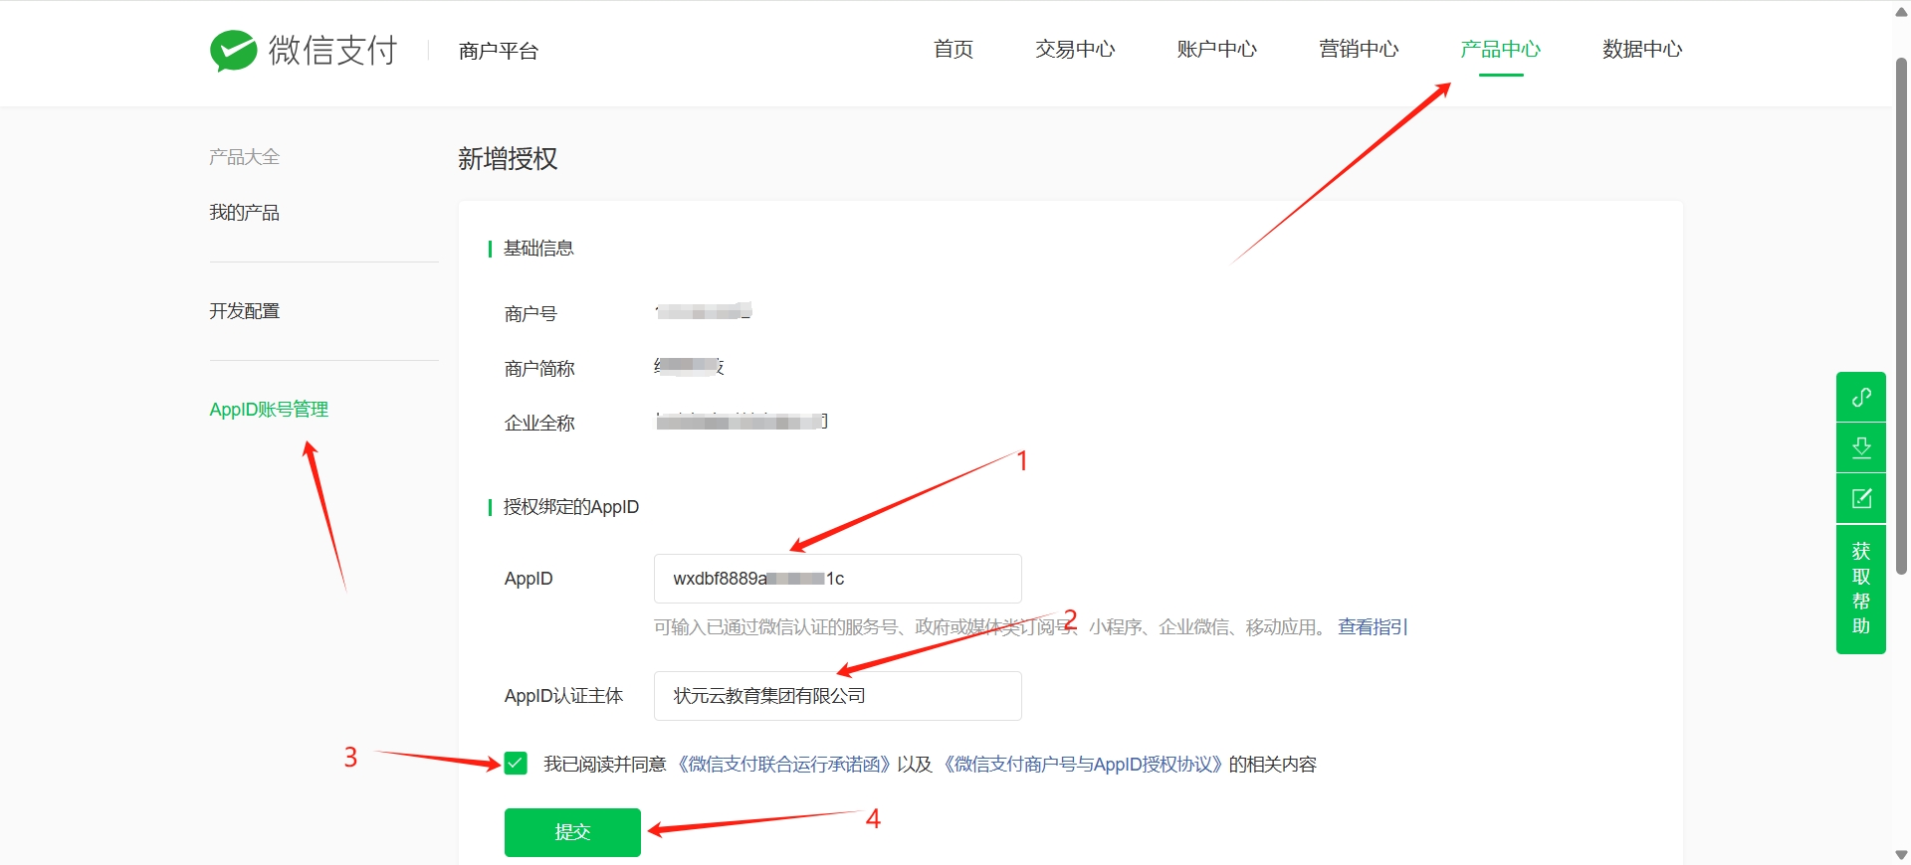
Task: Click the 商户号 label
Action: (531, 314)
